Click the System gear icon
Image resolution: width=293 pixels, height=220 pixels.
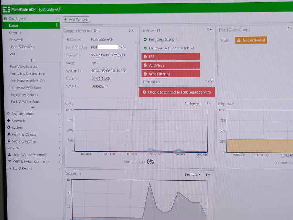[x=9, y=127]
